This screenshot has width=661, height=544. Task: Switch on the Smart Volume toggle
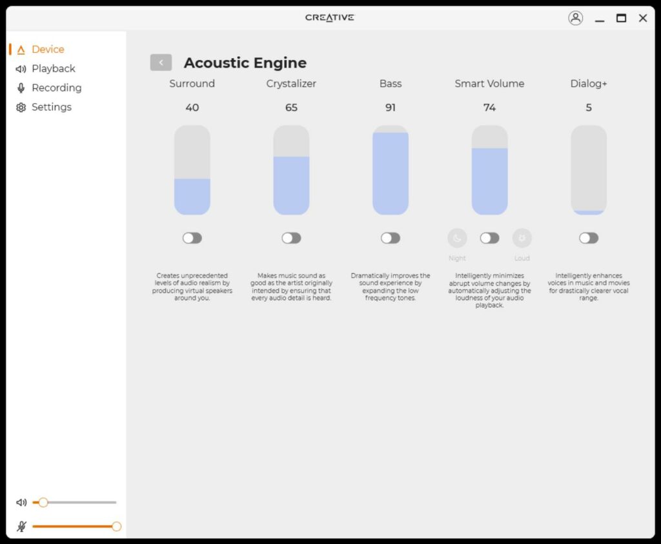click(x=489, y=238)
